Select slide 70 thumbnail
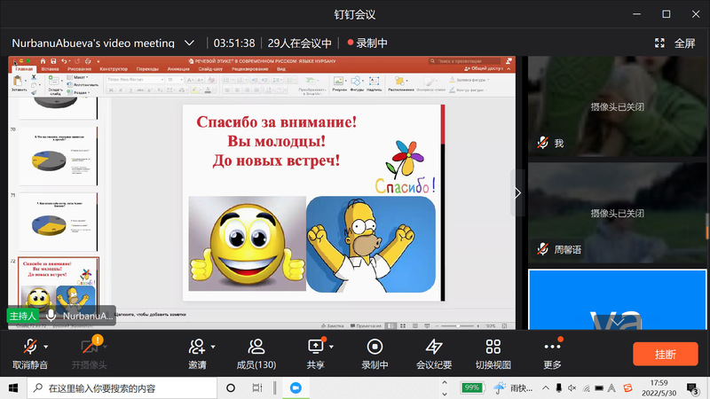Screen dimensions: 710x399 pyautogui.click(x=59, y=156)
